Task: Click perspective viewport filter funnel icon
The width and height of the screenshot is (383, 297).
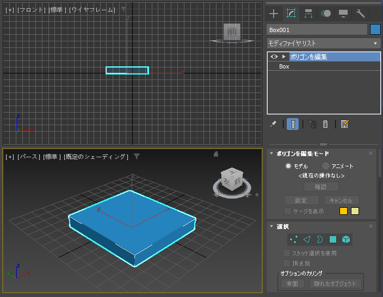Action: tap(137, 157)
